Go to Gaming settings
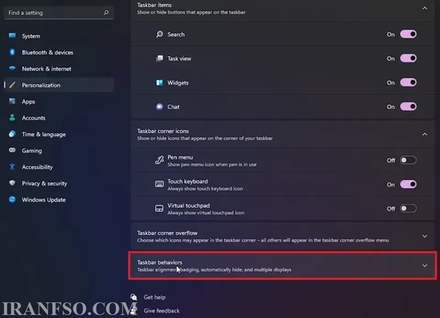 pyautogui.click(x=59, y=150)
